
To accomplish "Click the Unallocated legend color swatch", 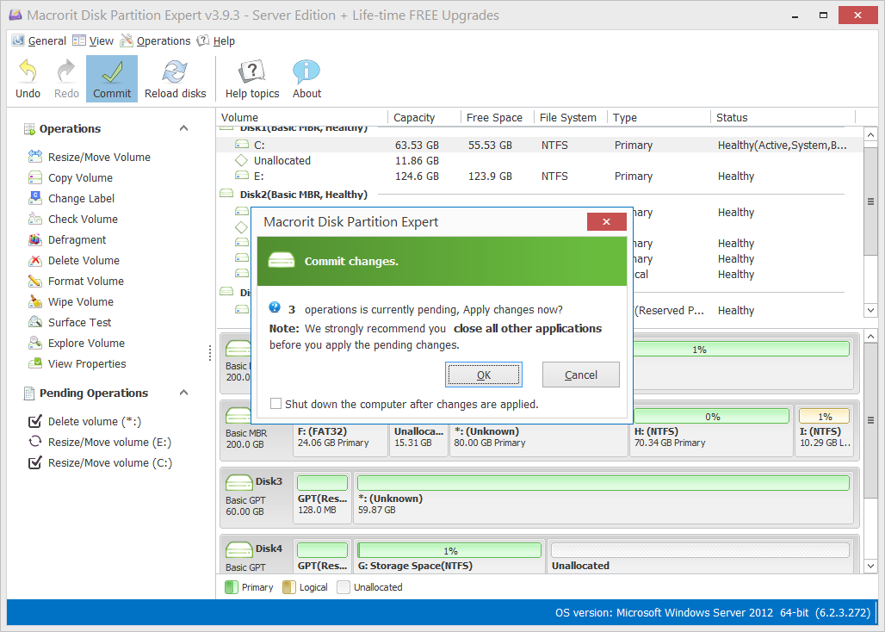I will pyautogui.click(x=343, y=587).
